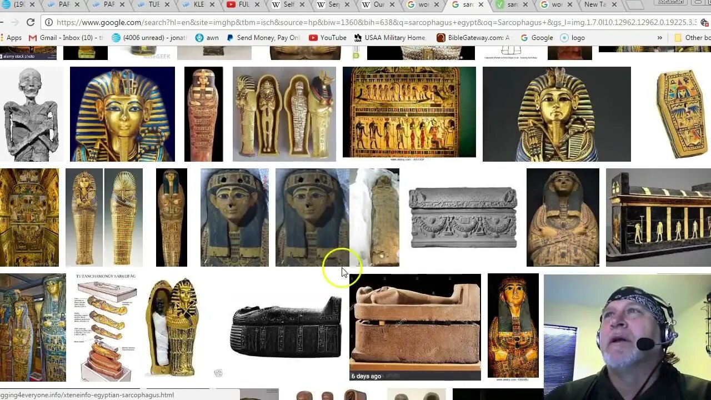This screenshot has width=711, height=400.
Task: Open the slim dark standing sarcophagus thumbnail
Action: pyautogui.click(x=171, y=217)
